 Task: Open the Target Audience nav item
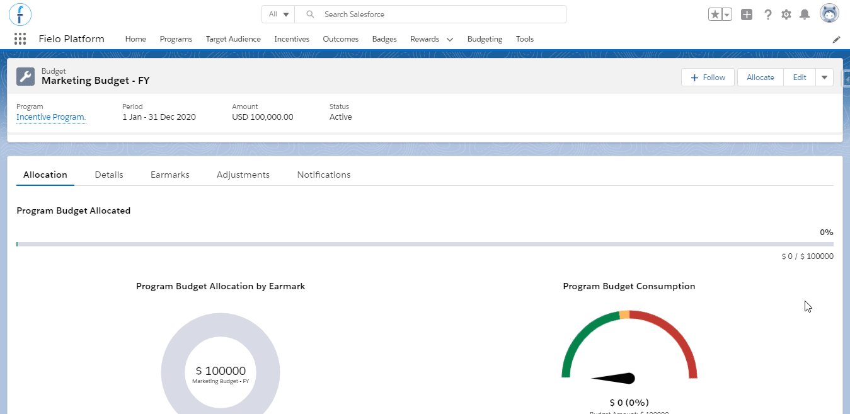pos(233,39)
